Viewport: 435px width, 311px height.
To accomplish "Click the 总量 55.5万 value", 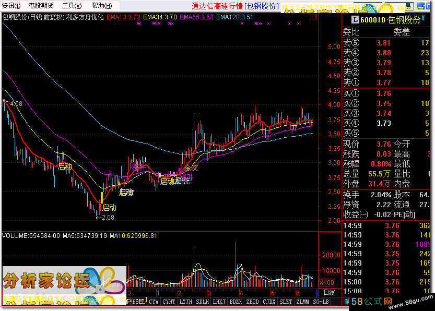I will (379, 174).
